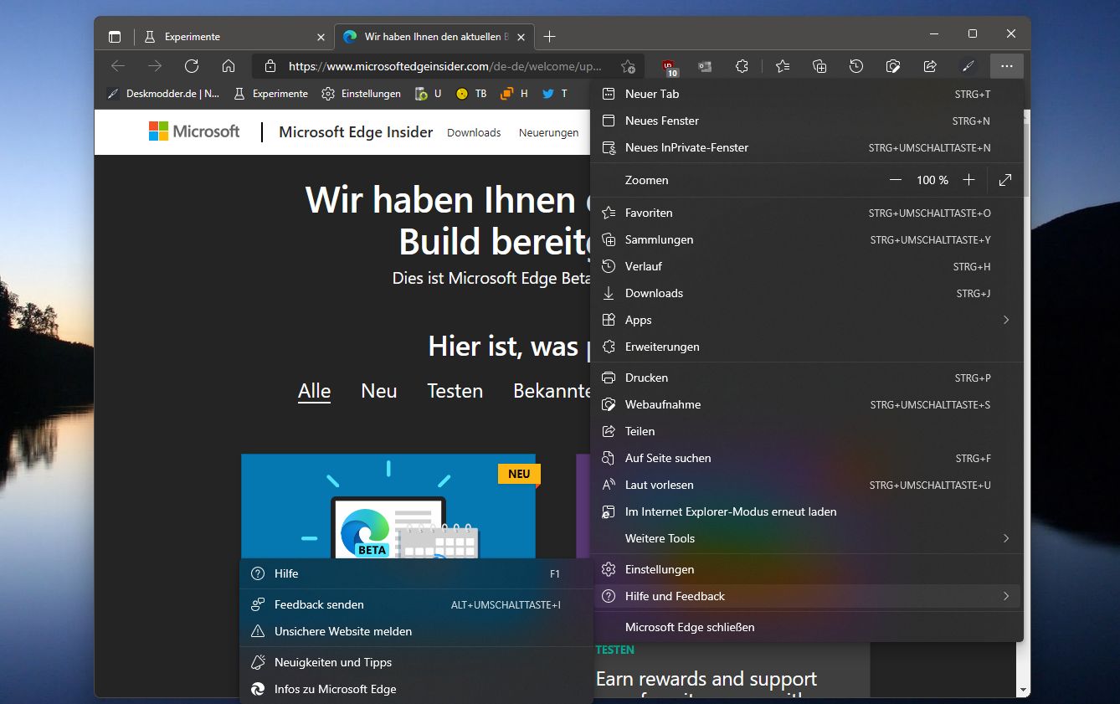This screenshot has width=1120, height=704.
Task: Open Experimente bookmark in favorites bar
Action: point(271,94)
